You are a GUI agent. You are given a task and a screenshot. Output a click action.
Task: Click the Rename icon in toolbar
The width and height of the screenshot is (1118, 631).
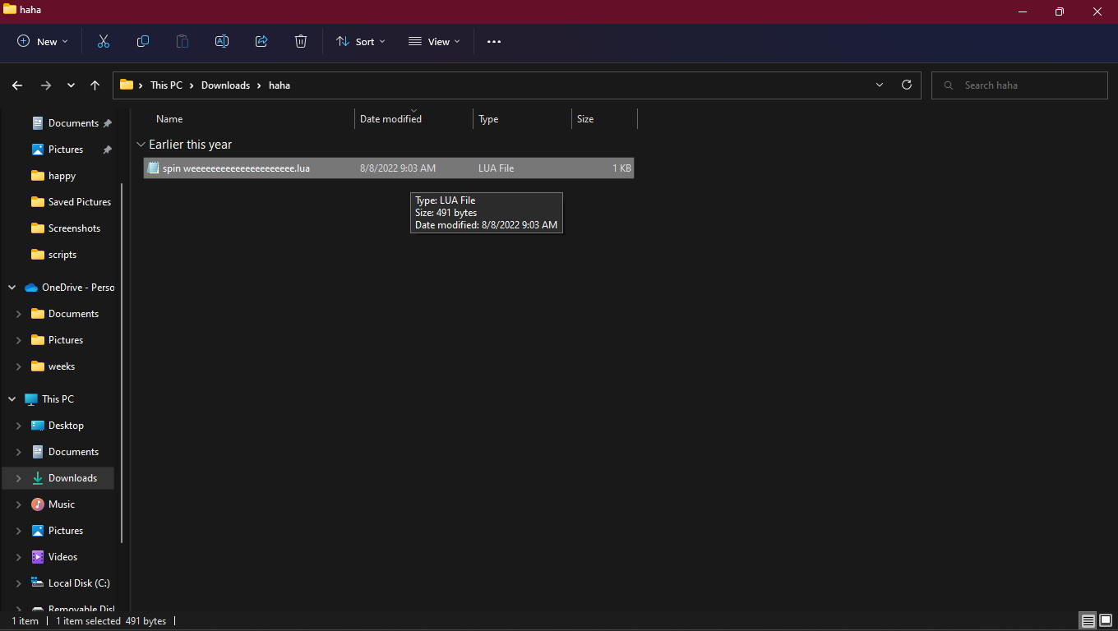click(x=222, y=41)
